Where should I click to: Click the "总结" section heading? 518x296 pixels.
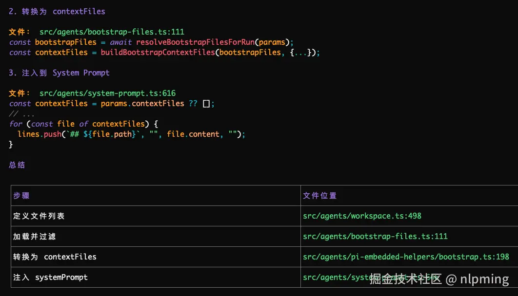pyautogui.click(x=17, y=165)
